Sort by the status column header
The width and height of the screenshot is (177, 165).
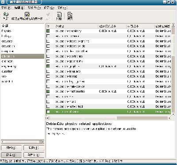coord(50,26)
